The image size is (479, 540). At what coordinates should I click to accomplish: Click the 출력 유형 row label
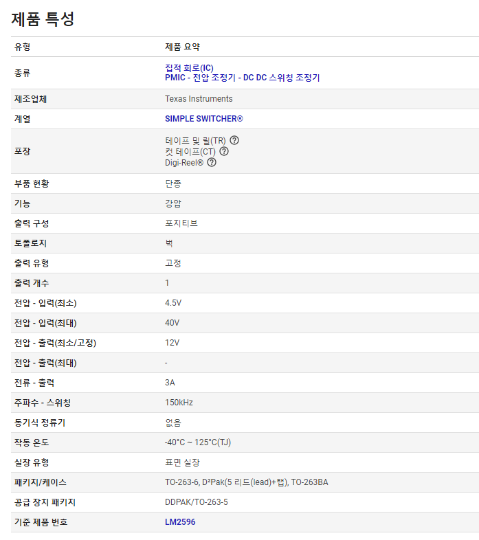coord(32,263)
